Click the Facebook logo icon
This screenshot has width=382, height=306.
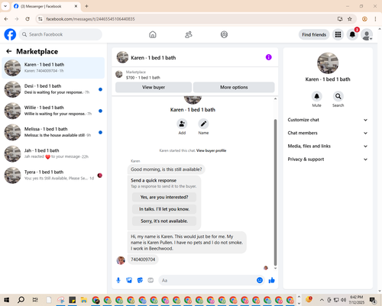[x=10, y=34]
